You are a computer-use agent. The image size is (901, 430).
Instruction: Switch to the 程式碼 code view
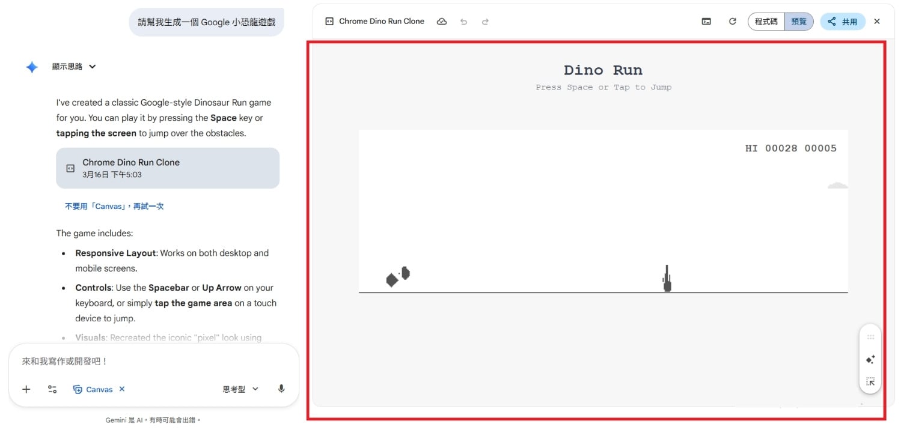[766, 22]
